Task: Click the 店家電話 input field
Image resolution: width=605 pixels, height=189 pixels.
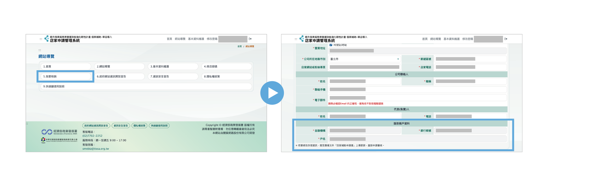Action: [470, 67]
